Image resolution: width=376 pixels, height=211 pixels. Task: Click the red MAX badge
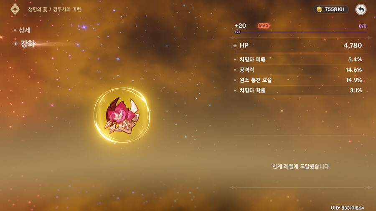pyautogui.click(x=264, y=25)
